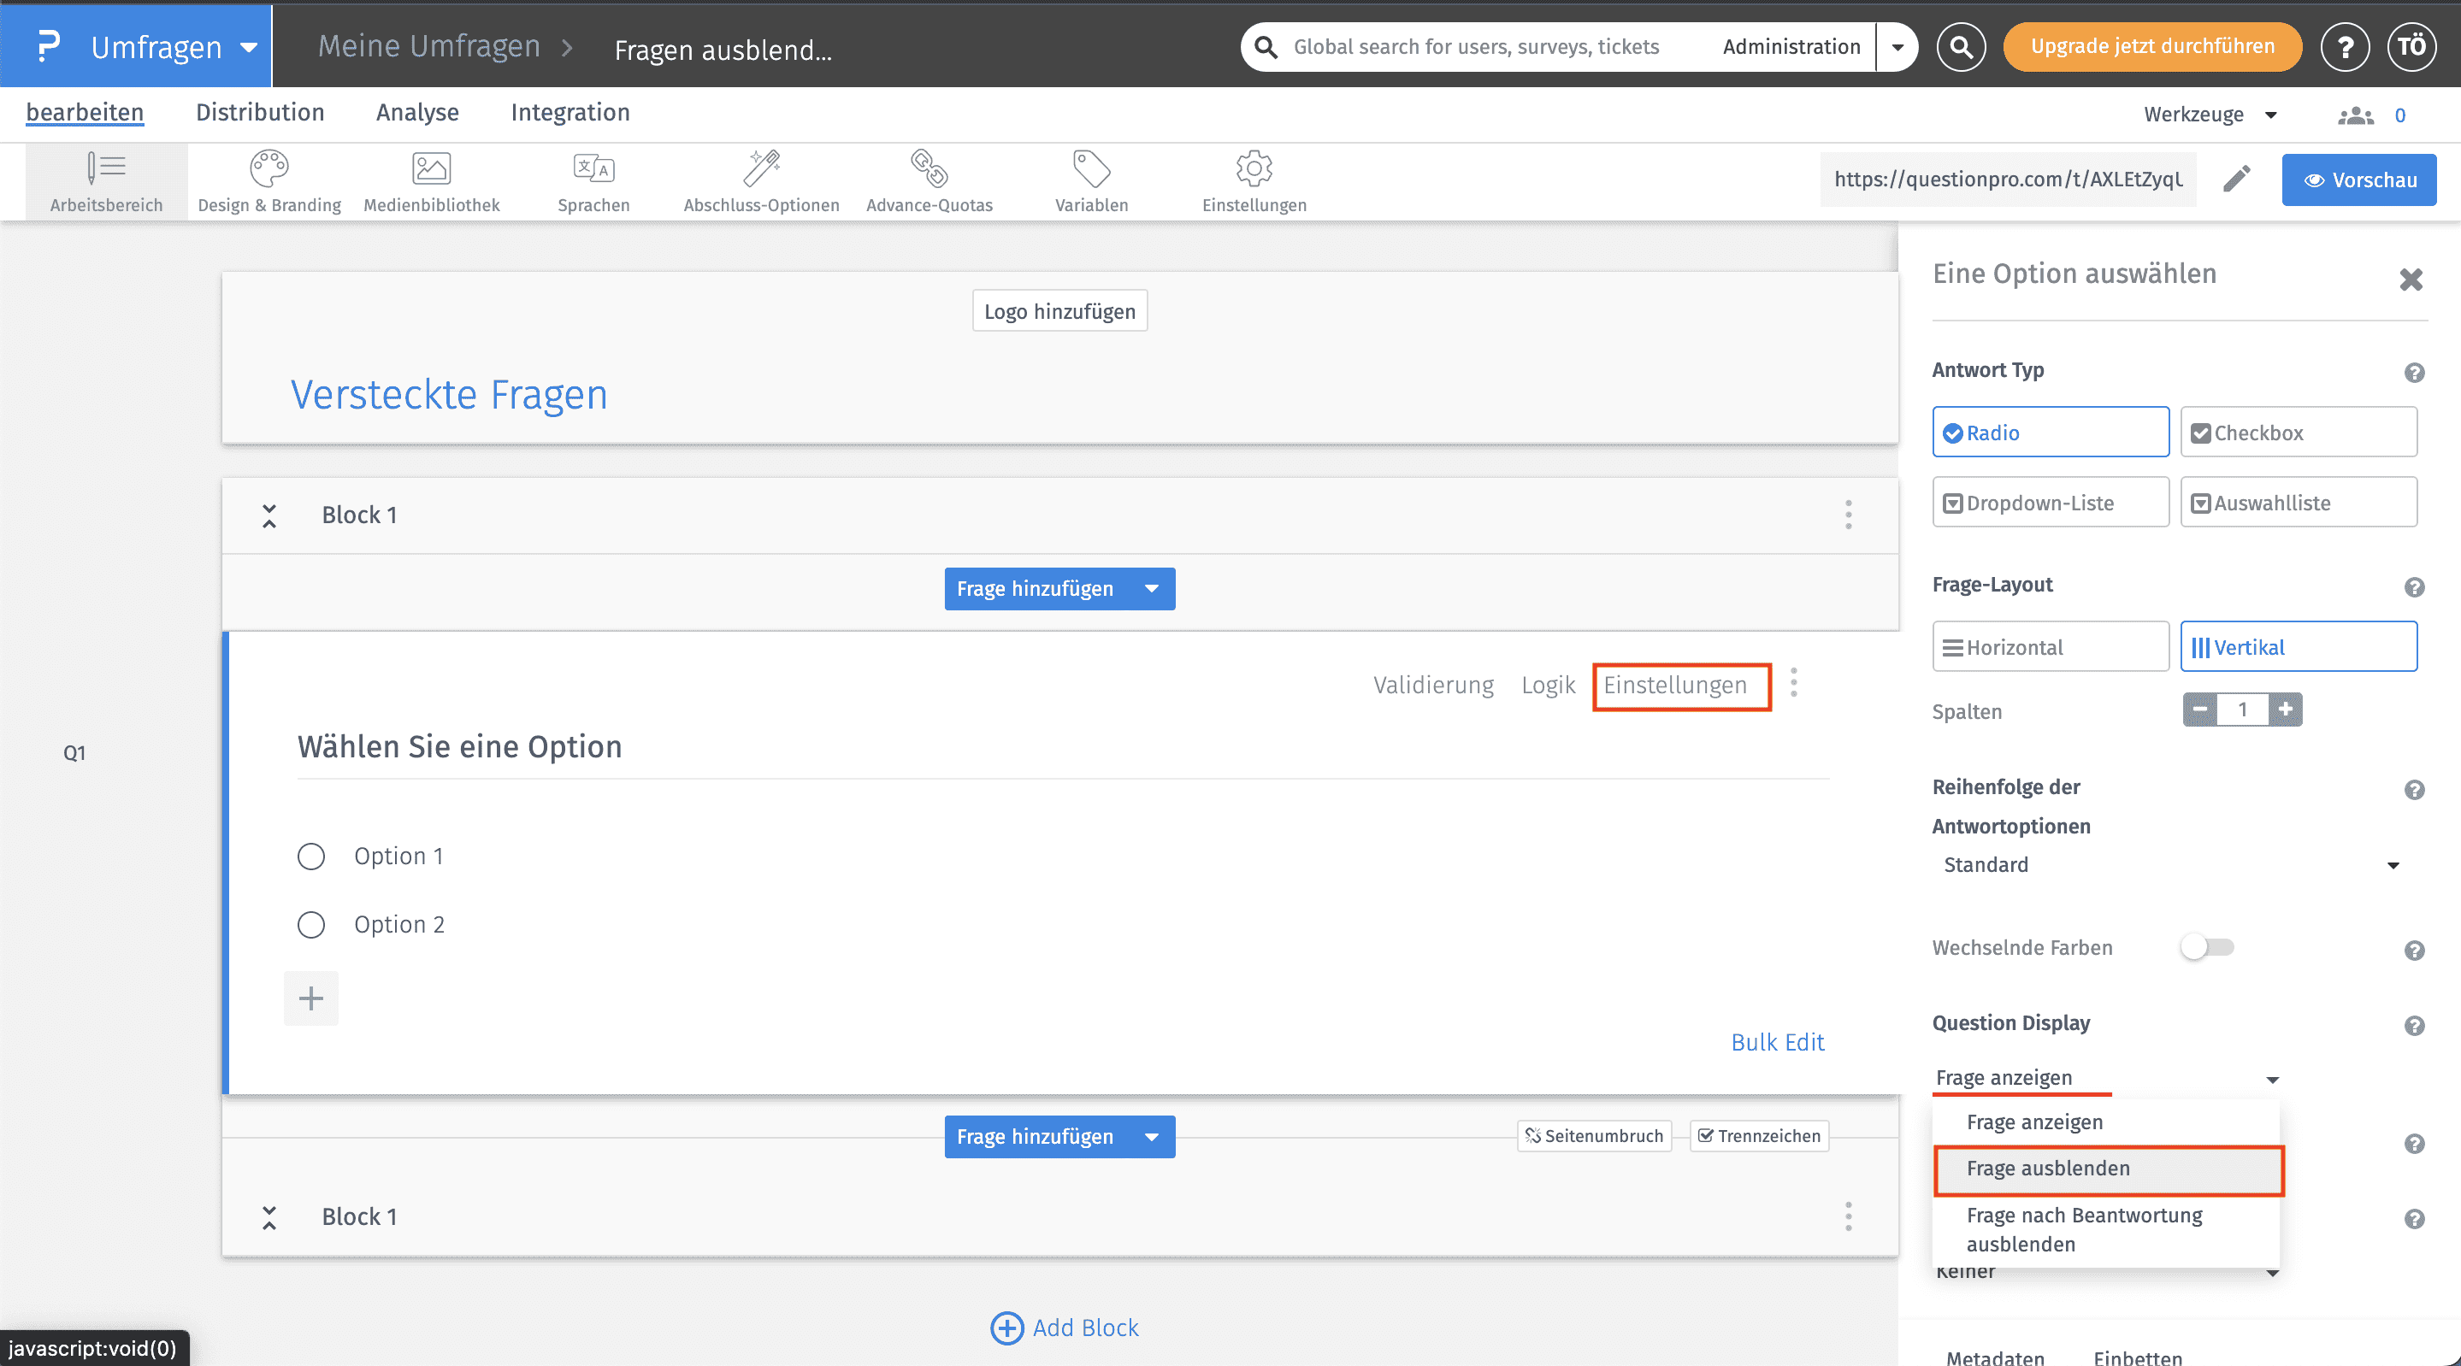Click the global search input field

click(x=1476, y=47)
